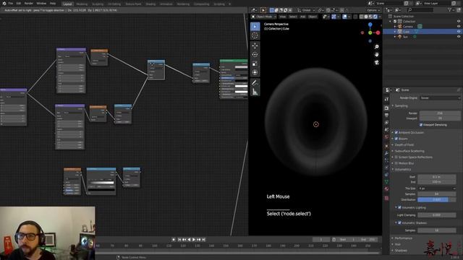Toggle Volumetric Shadows checkbox
The image size is (463, 260).
pos(399,223)
